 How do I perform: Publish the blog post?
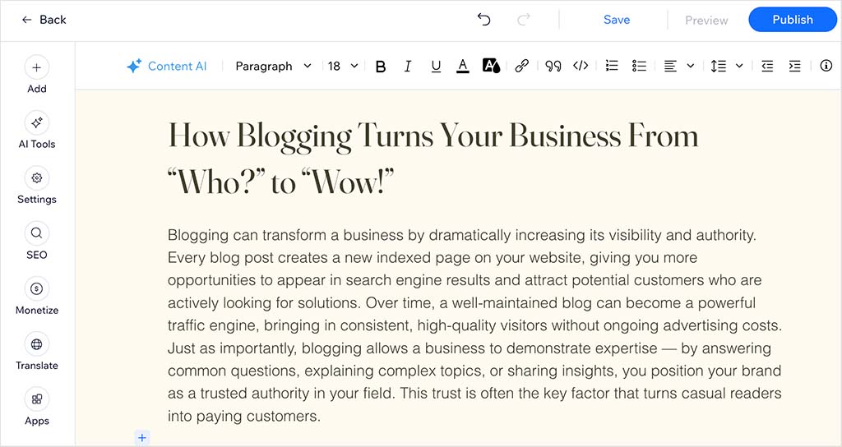point(793,20)
